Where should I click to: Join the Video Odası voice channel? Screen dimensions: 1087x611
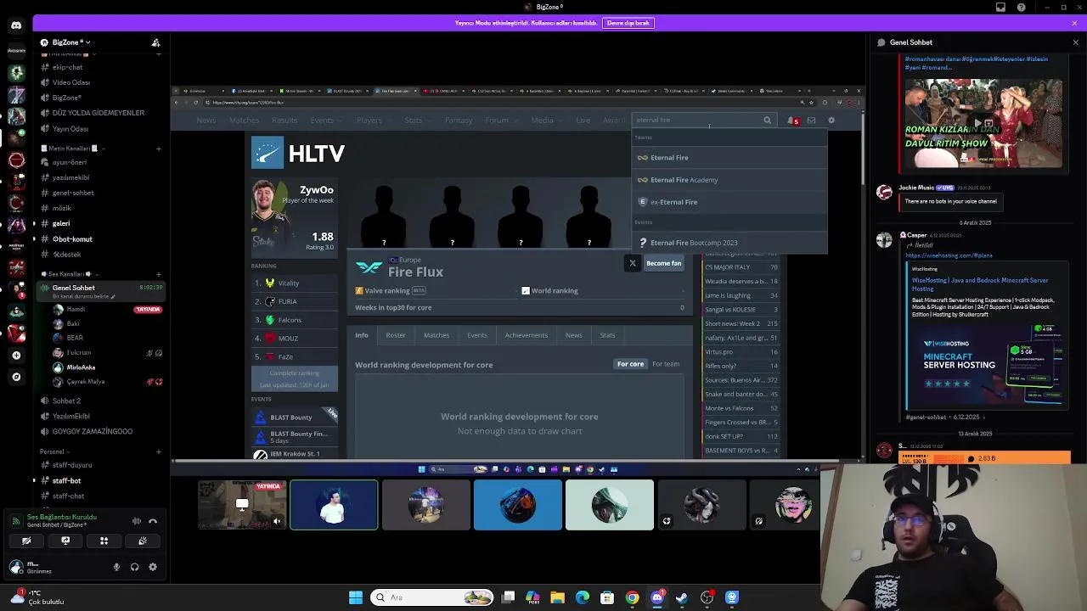70,82
